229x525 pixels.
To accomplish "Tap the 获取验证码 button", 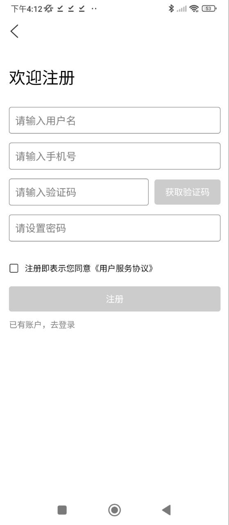I will [187, 192].
